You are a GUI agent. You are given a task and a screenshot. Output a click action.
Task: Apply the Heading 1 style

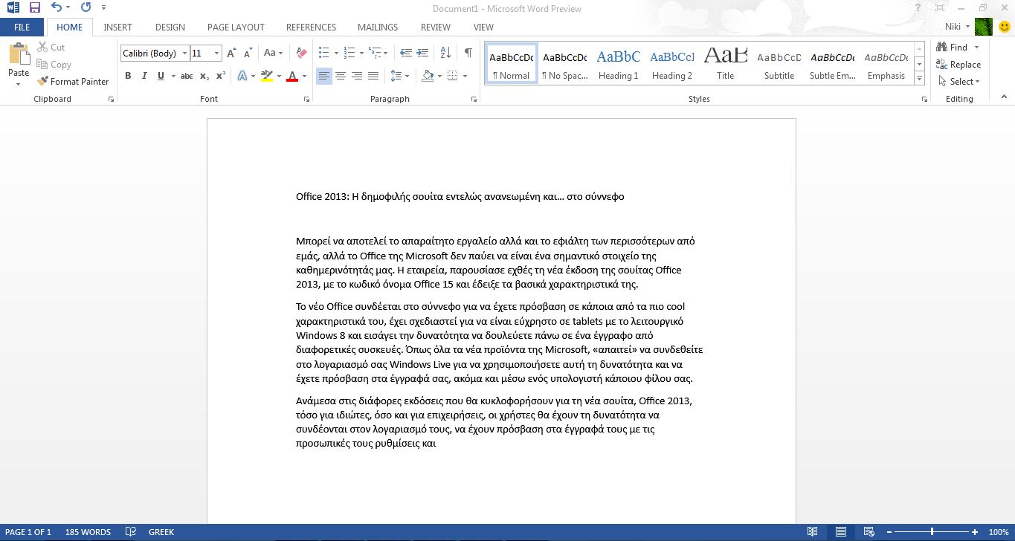tap(618, 64)
